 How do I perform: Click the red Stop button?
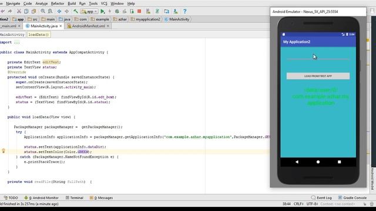point(139,11)
